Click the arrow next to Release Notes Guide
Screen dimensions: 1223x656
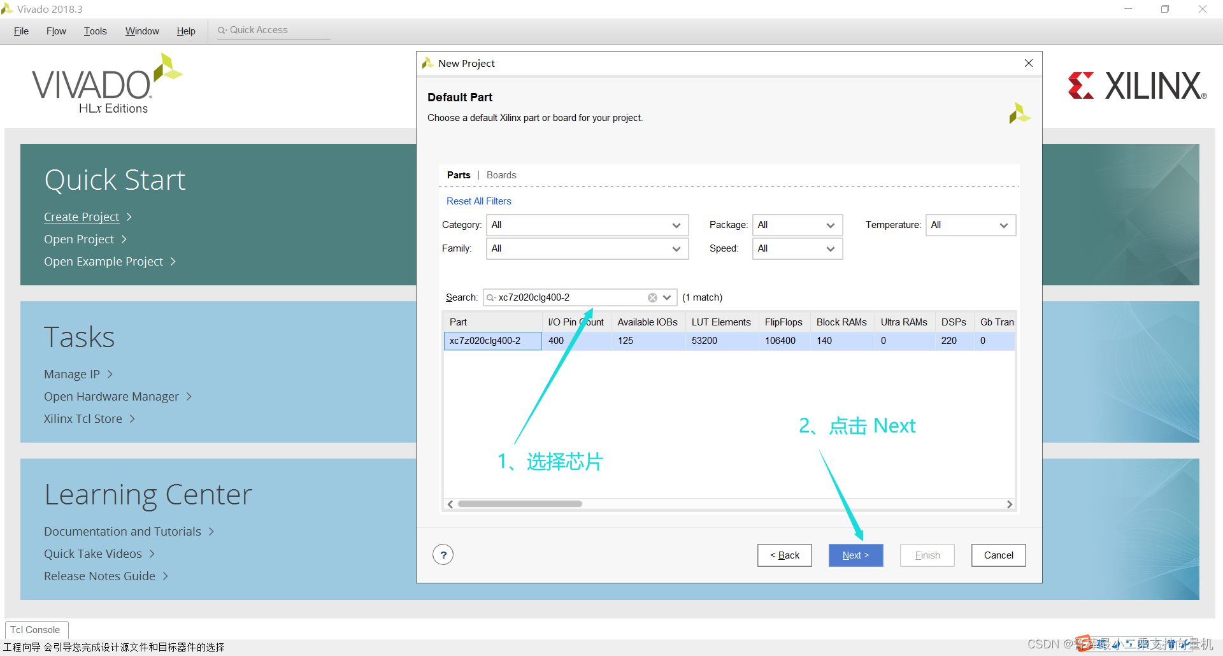pyautogui.click(x=166, y=576)
